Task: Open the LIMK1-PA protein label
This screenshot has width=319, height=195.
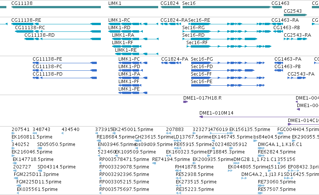Action: coord(129,74)
